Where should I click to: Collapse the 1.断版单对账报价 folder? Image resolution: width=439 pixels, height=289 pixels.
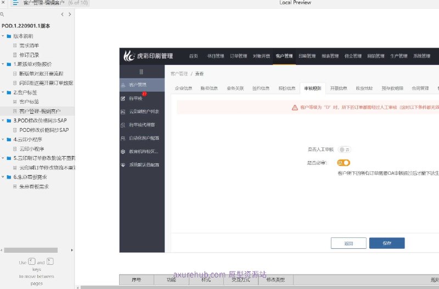point(3,64)
